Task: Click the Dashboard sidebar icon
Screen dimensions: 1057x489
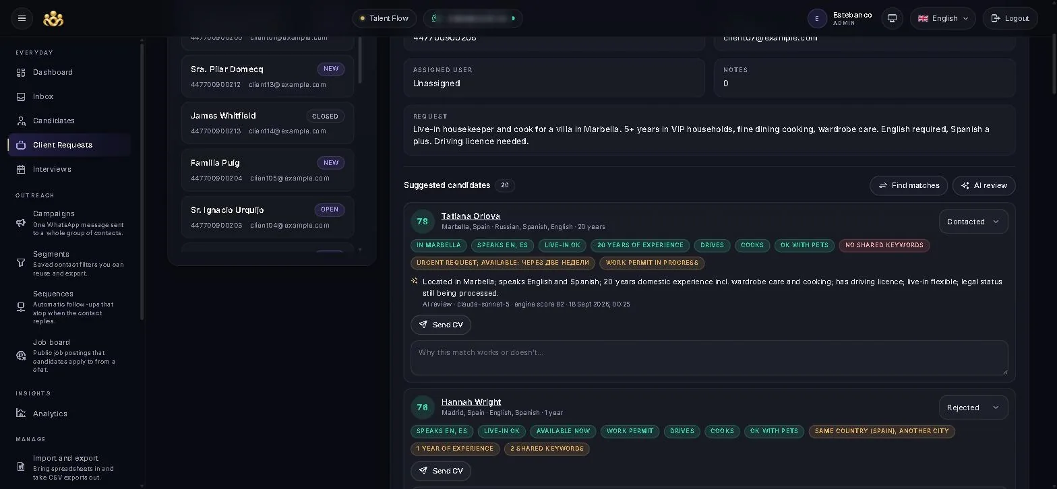Action: (21, 72)
